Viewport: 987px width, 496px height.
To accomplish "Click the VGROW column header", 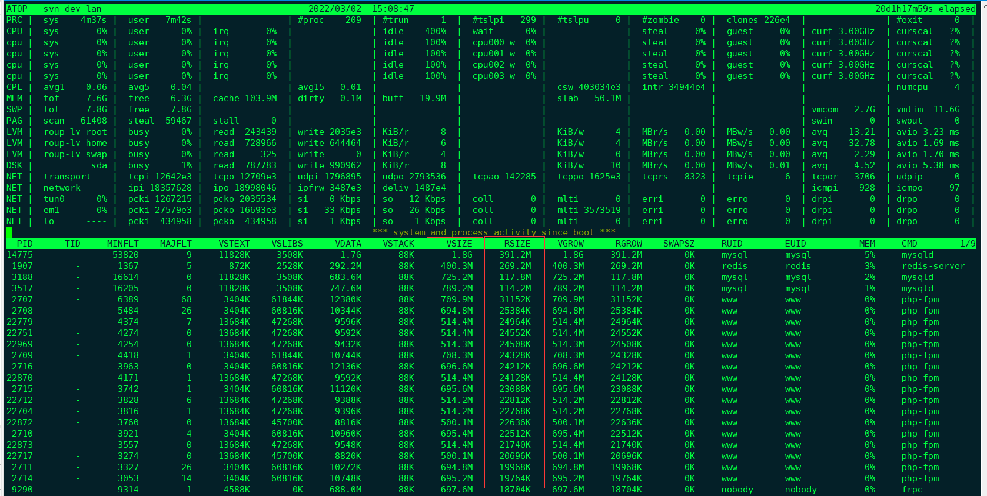I will point(571,244).
